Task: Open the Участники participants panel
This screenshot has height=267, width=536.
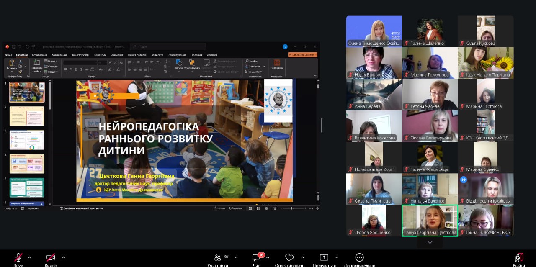Action: (218, 257)
